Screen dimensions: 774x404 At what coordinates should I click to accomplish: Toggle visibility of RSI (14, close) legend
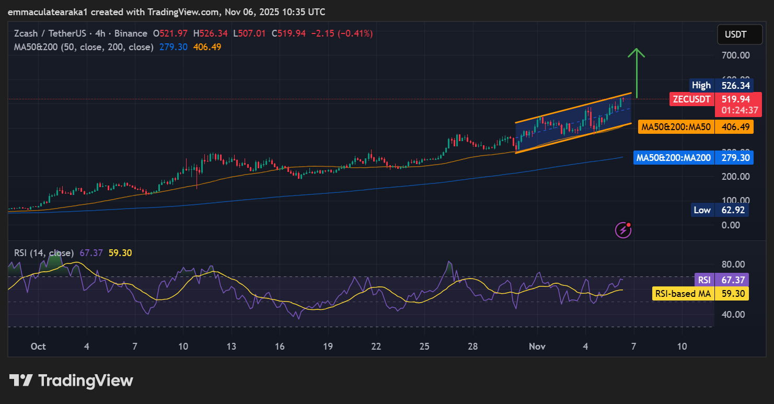pyautogui.click(x=44, y=252)
